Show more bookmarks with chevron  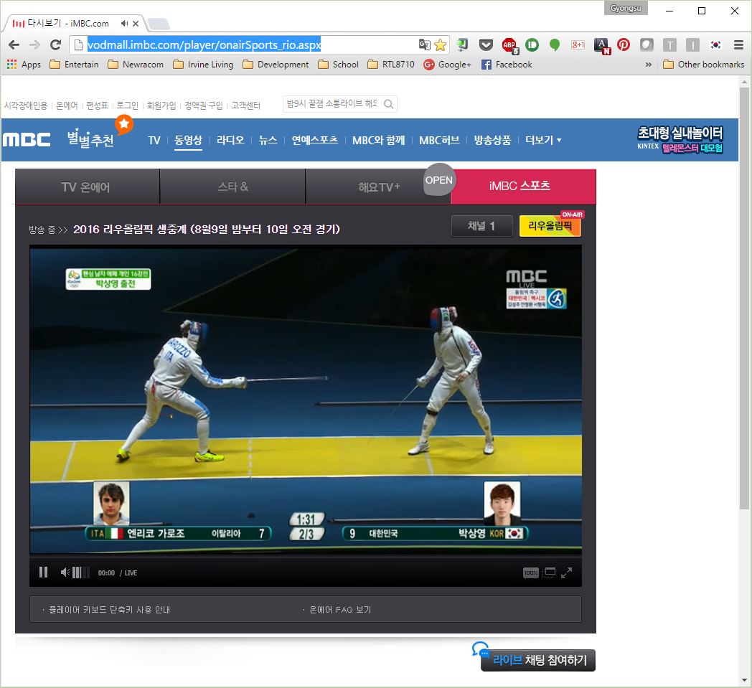pyautogui.click(x=649, y=65)
